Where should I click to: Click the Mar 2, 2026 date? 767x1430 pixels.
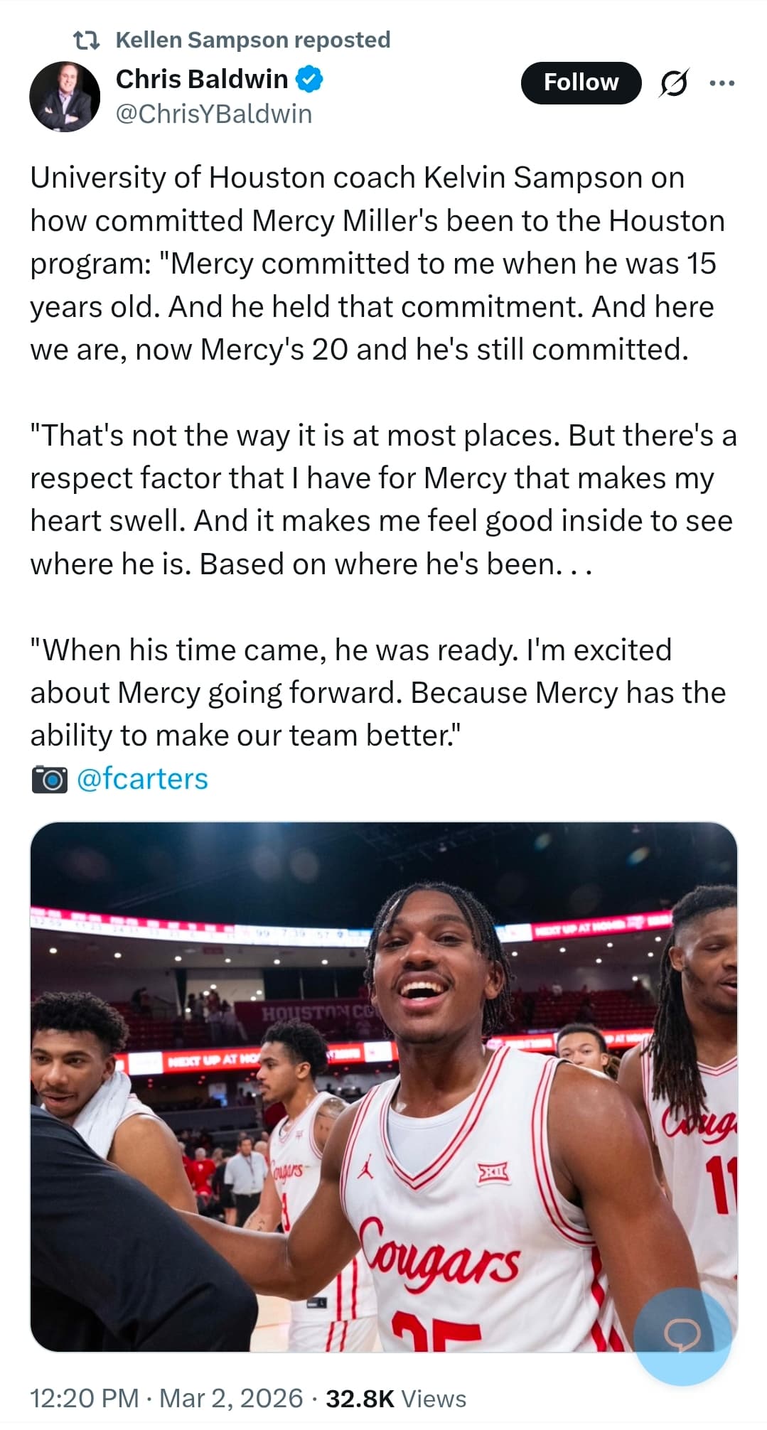(x=231, y=1398)
